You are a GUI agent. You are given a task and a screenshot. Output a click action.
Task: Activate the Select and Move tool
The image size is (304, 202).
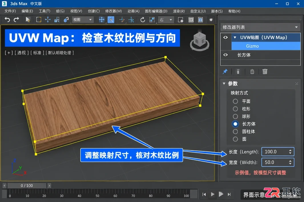coord(48,20)
